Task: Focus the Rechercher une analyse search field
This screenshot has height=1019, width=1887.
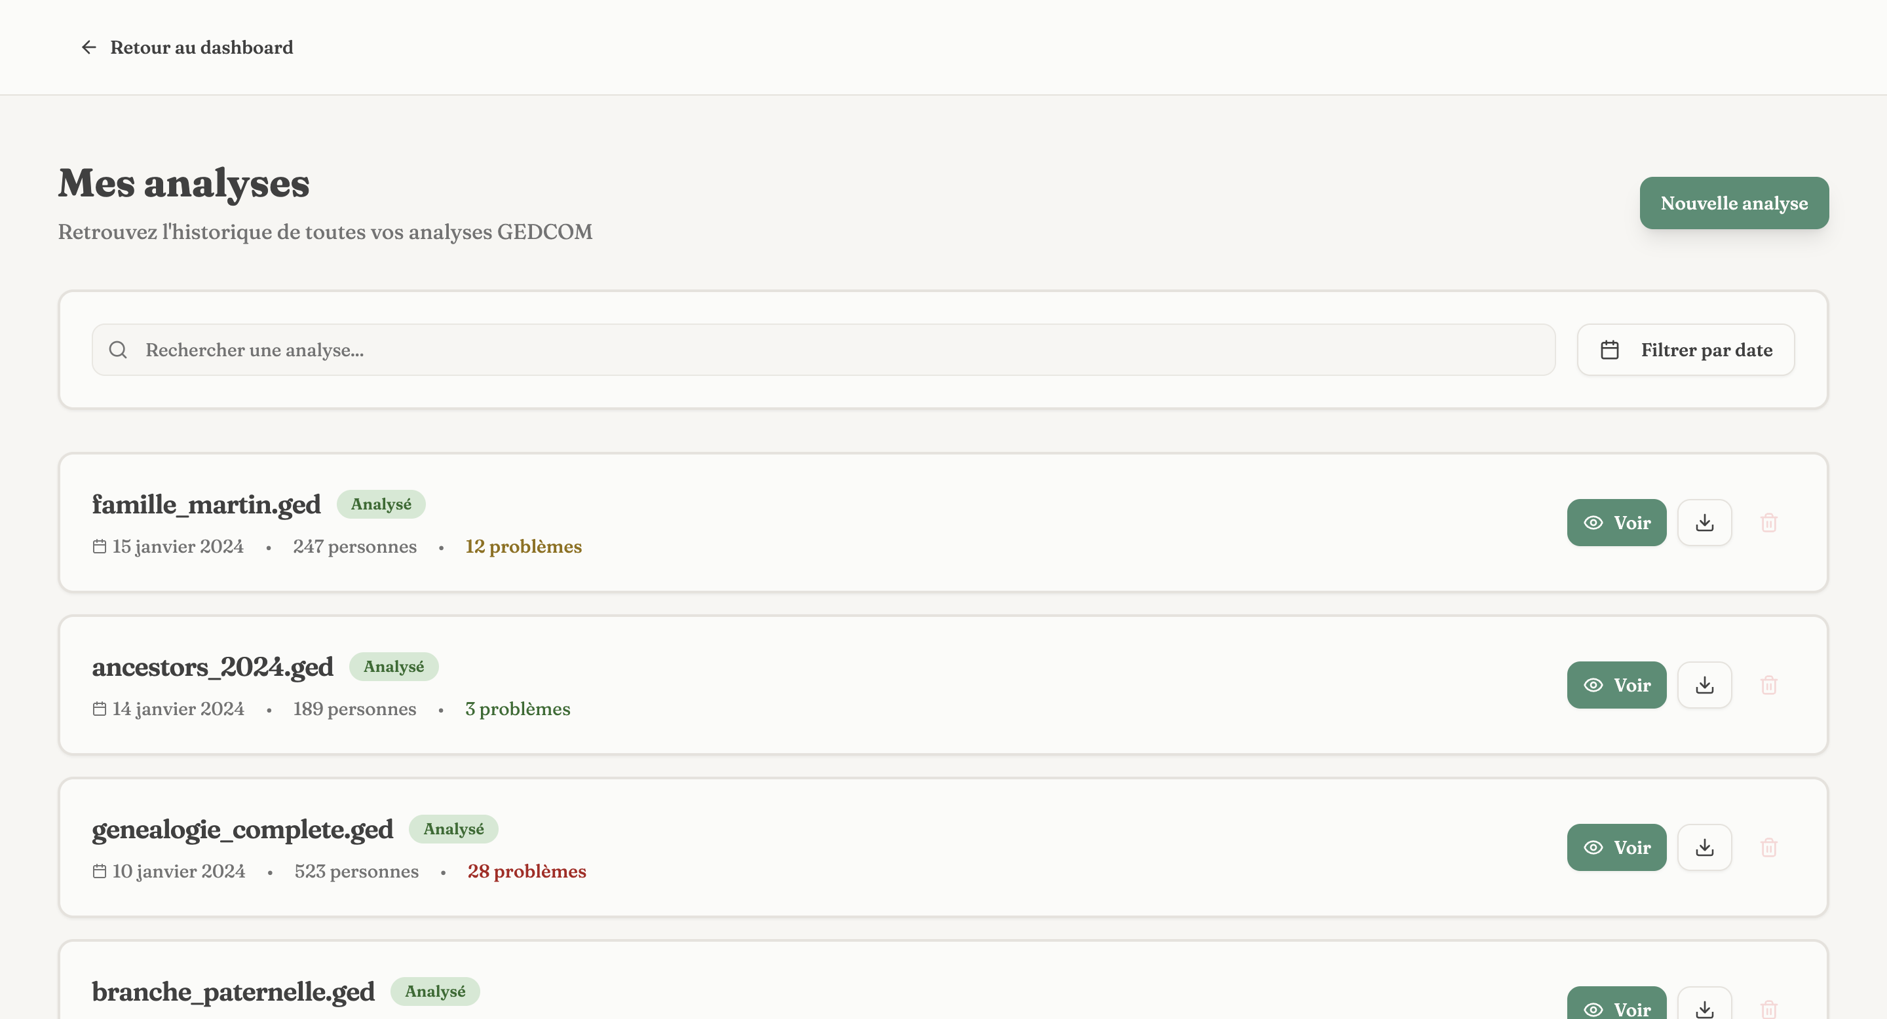Action: tap(824, 350)
